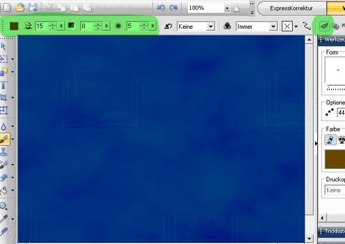Screen dimensions: 345x244
Task: Click the Copy icon
Action: pos(62,7)
